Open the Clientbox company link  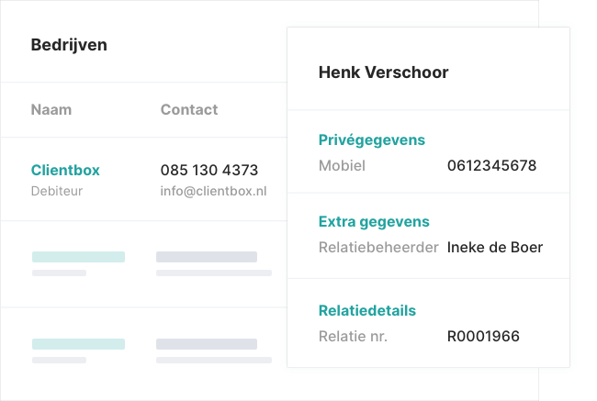65,170
